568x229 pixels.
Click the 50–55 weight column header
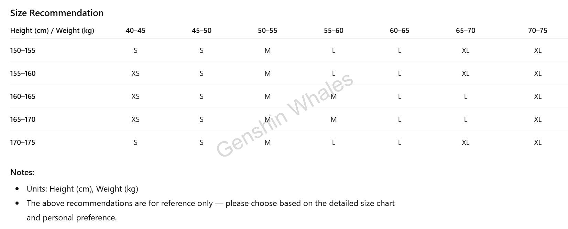[267, 31]
